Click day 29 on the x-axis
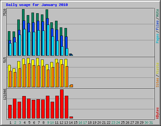The image size is (161, 126). click(142, 123)
